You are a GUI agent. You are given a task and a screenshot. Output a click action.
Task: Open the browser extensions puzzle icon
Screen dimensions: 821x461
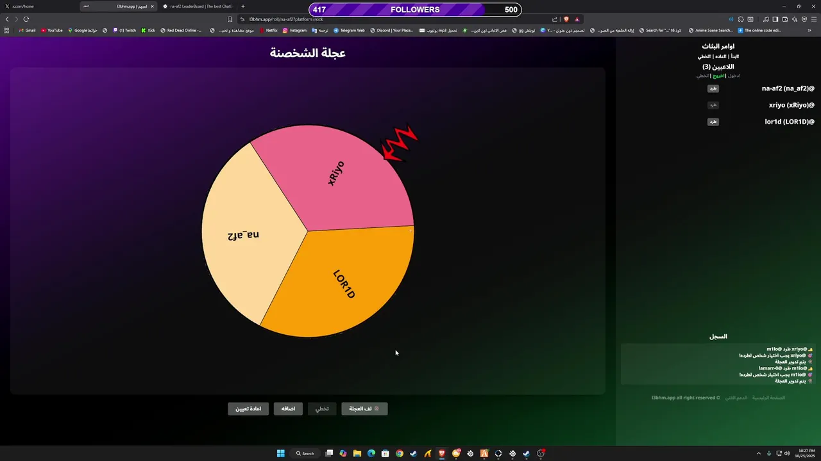point(741,19)
